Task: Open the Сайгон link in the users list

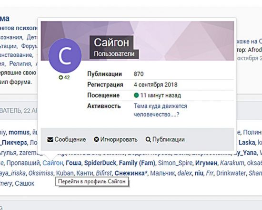Action: coord(52,163)
